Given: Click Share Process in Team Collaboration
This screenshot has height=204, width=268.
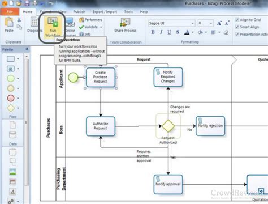Looking at the screenshot, I should [126, 25].
